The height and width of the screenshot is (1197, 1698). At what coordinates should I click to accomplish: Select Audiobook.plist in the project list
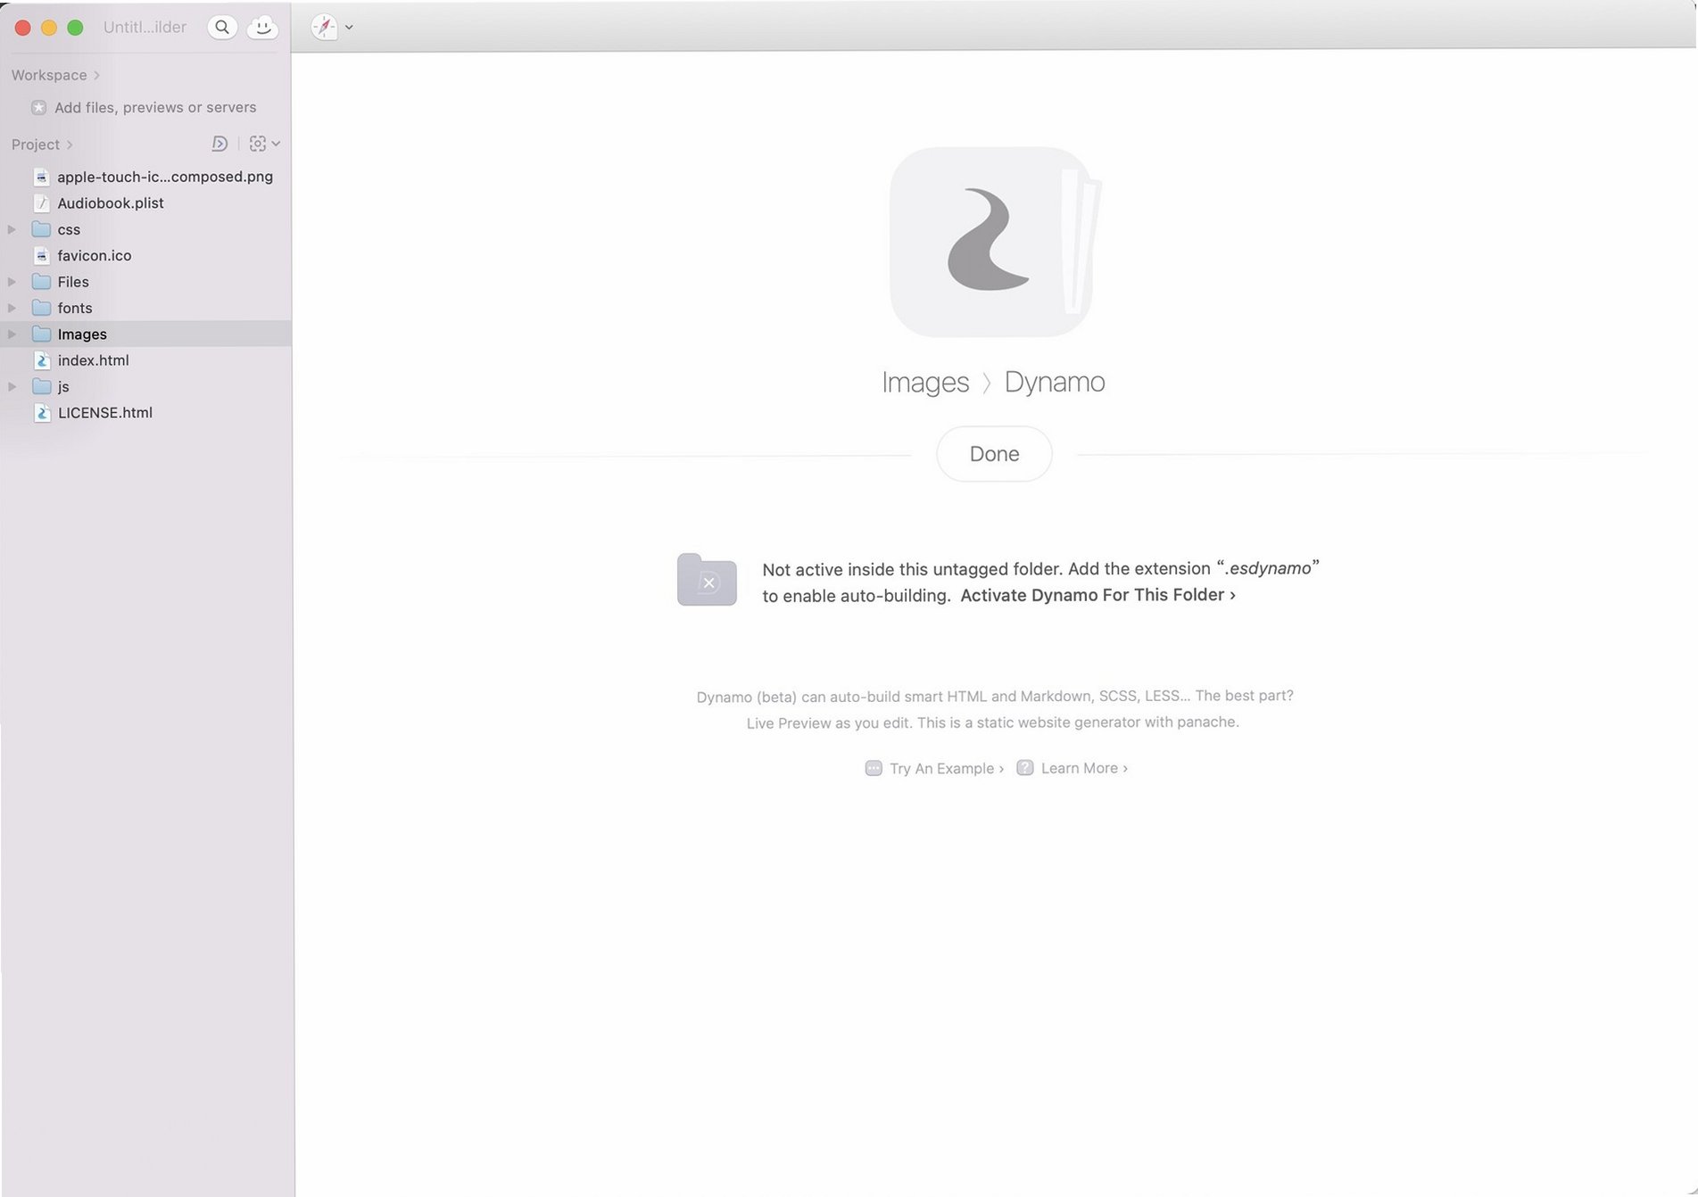[111, 202]
